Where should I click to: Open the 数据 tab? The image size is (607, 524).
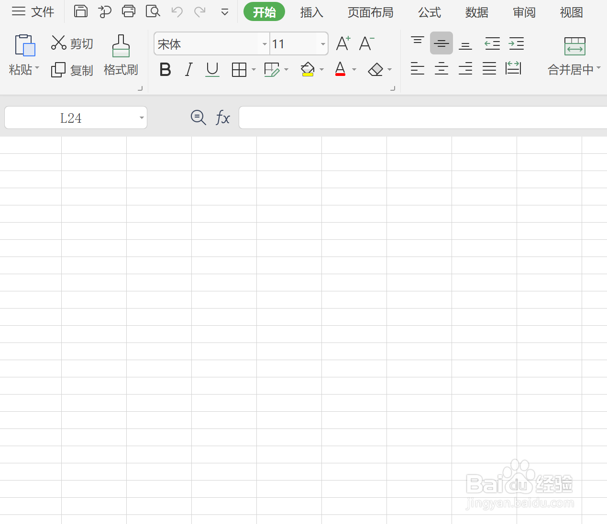[x=477, y=12]
